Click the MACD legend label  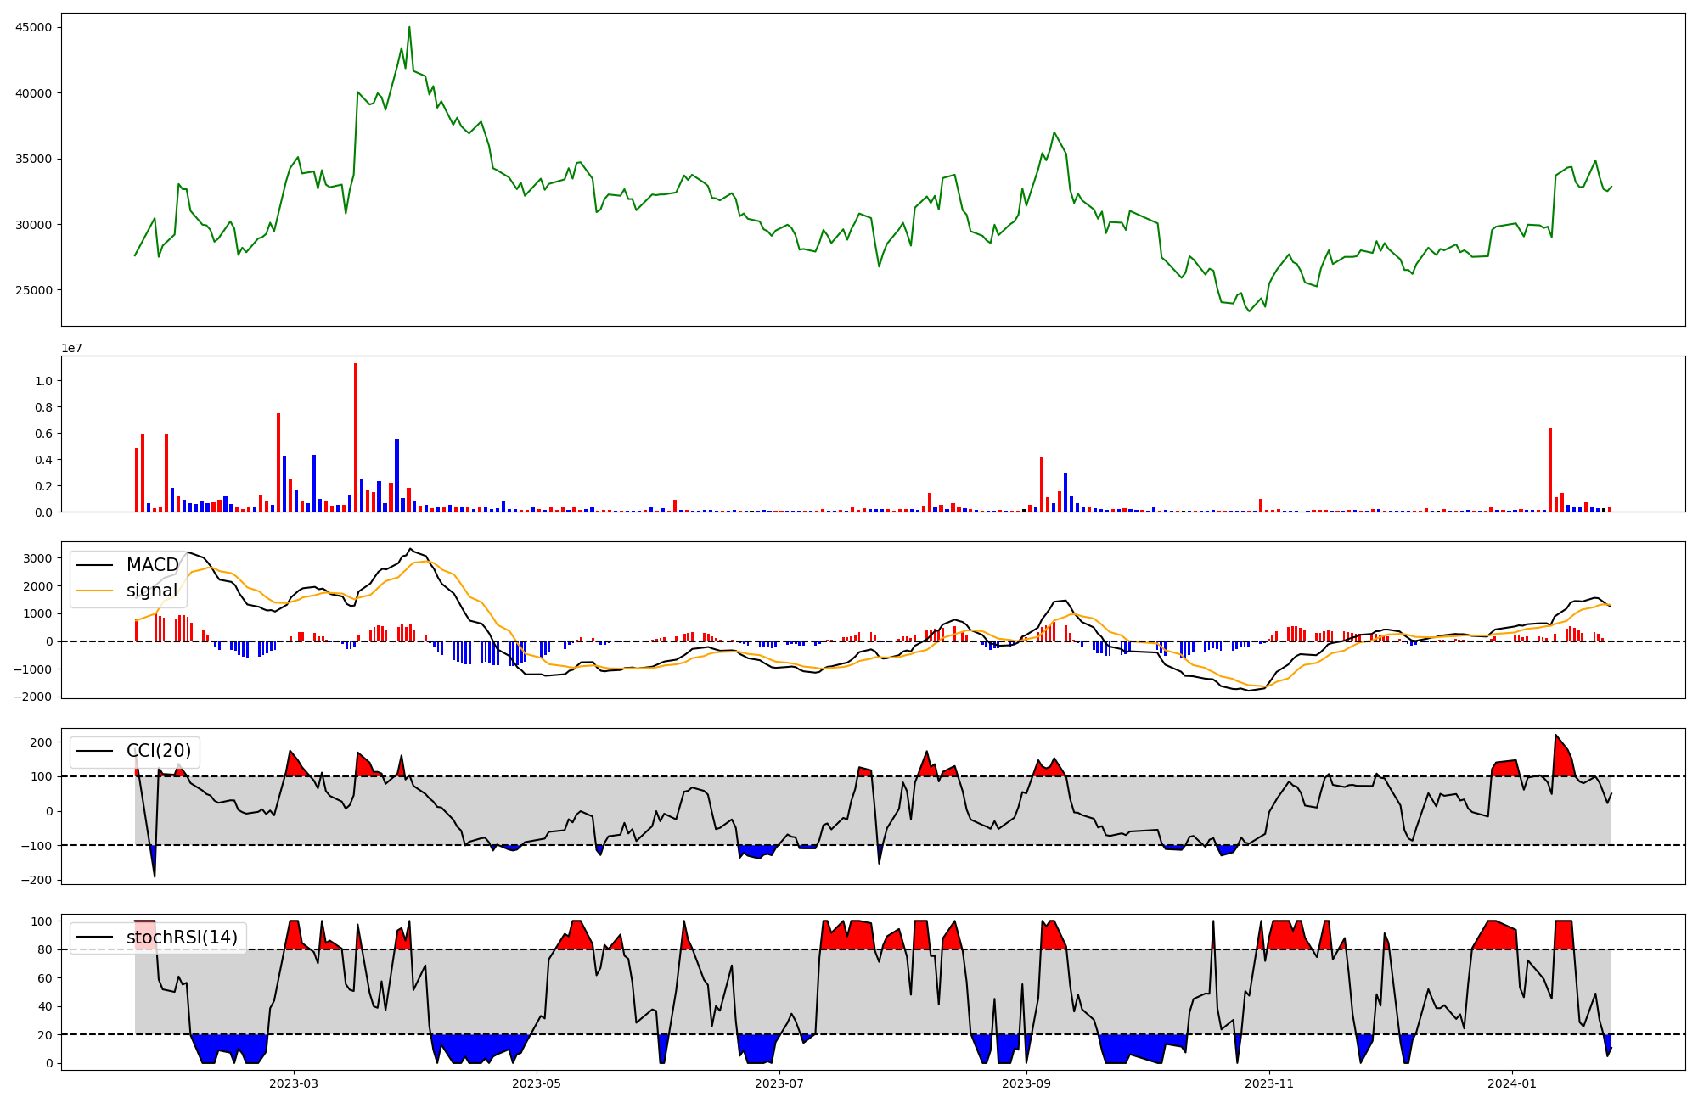click(x=152, y=565)
